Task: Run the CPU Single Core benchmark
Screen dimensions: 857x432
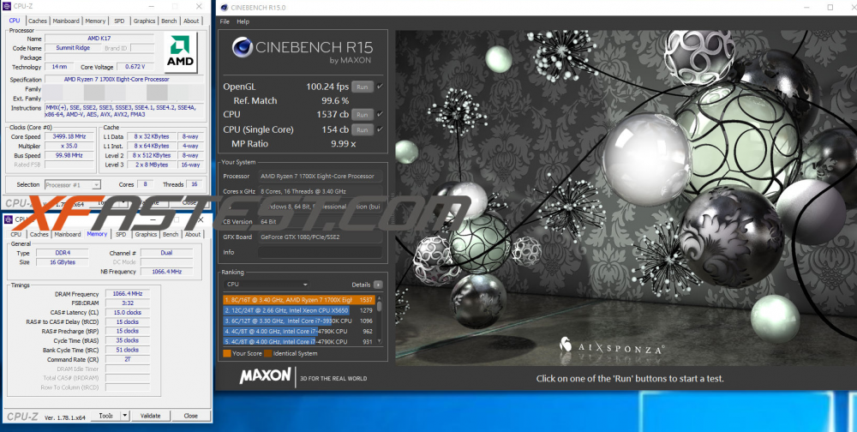Action: coord(363,129)
